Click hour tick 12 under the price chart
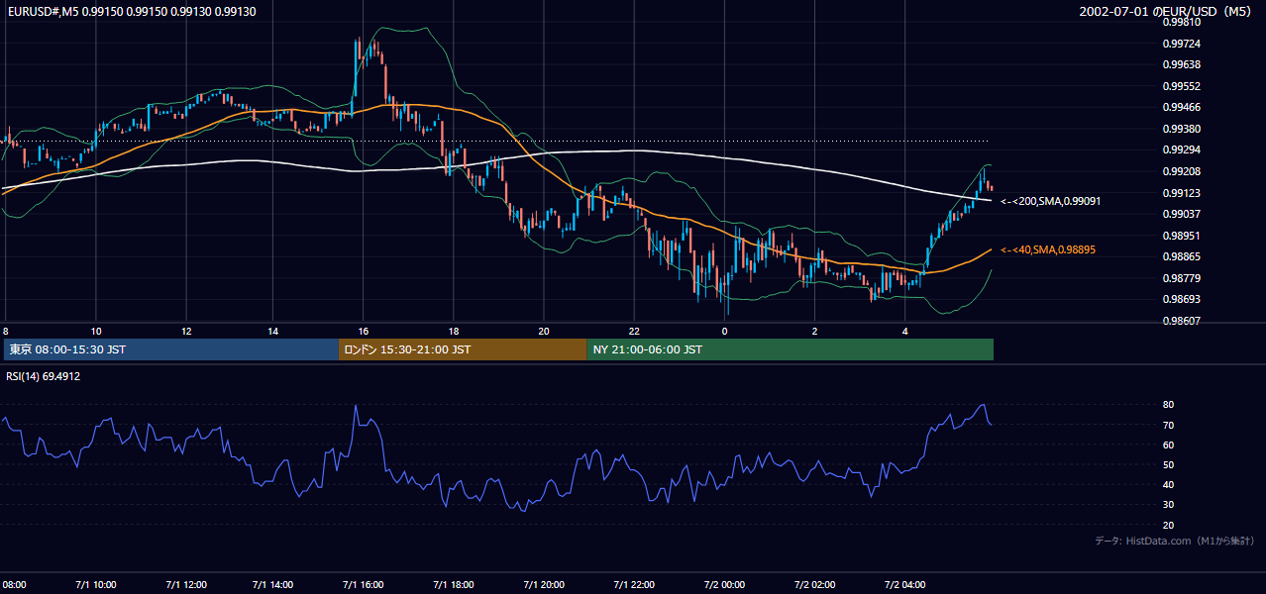This screenshot has width=1266, height=594. [185, 331]
